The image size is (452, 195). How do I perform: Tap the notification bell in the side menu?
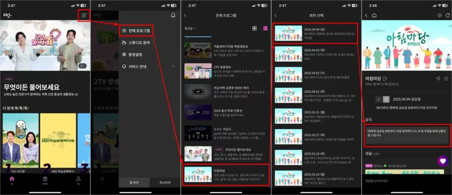coord(173,15)
